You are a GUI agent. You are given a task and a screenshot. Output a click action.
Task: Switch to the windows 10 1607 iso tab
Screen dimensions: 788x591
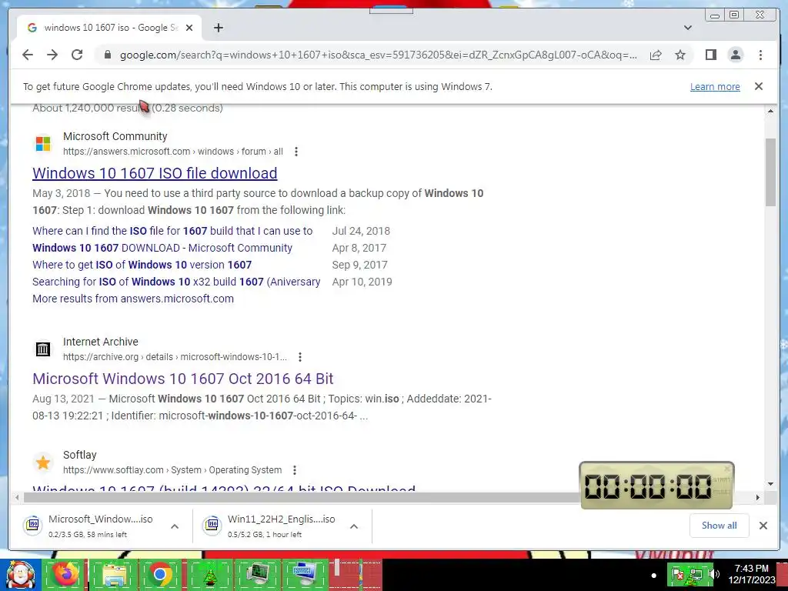click(x=110, y=28)
